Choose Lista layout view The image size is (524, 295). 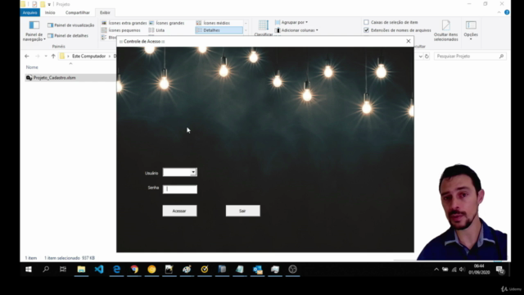[x=156, y=30]
